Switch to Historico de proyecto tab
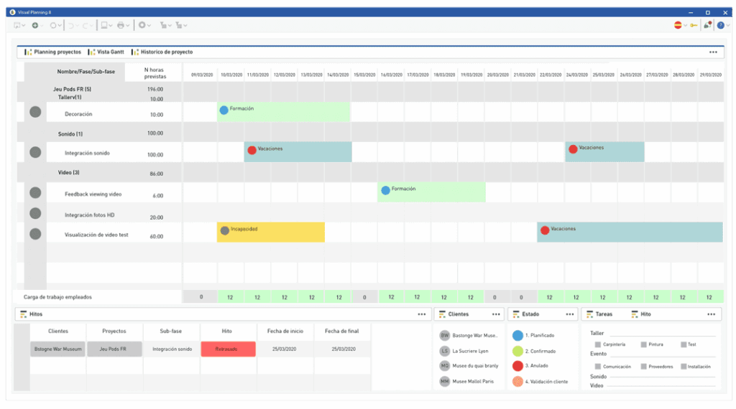 pos(162,52)
